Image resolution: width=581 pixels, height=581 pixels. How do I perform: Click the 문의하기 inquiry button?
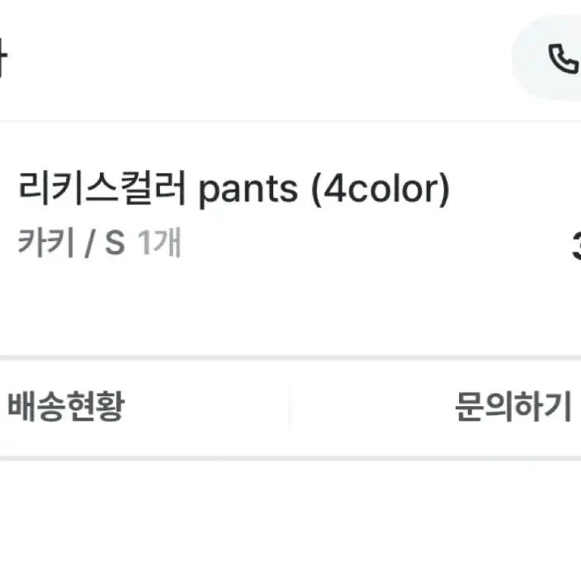(513, 406)
